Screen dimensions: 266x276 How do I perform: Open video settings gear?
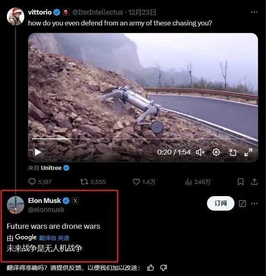(x=216, y=152)
